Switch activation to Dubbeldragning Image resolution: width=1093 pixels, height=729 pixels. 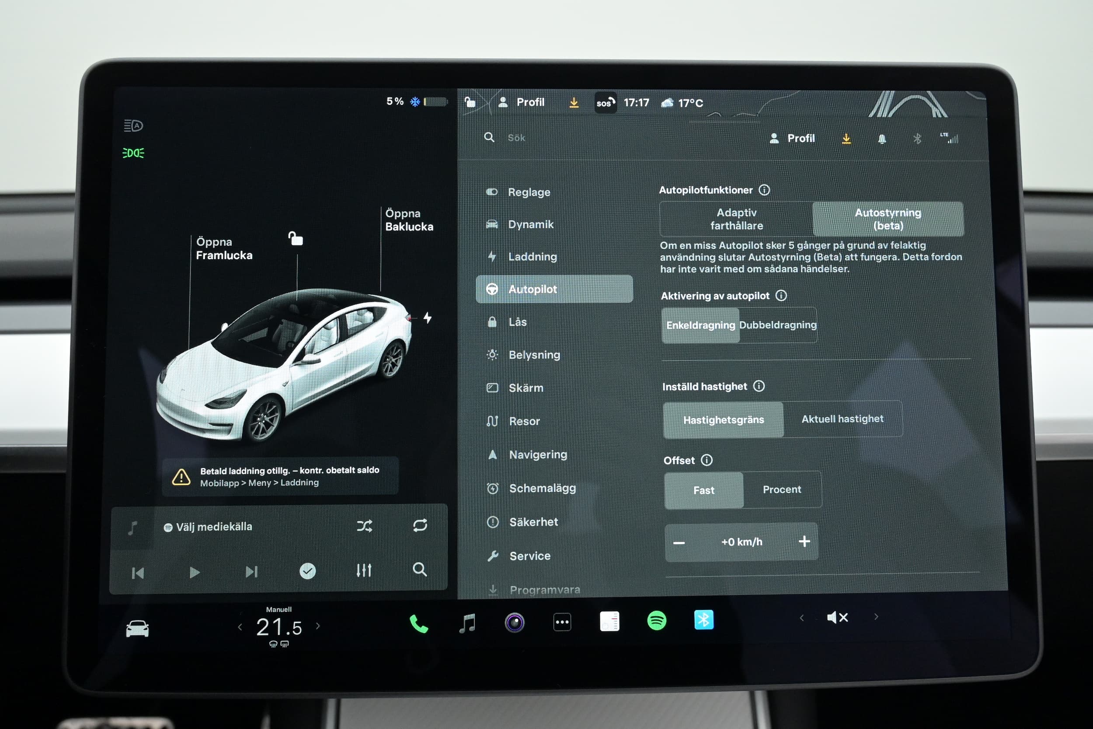[x=777, y=325]
